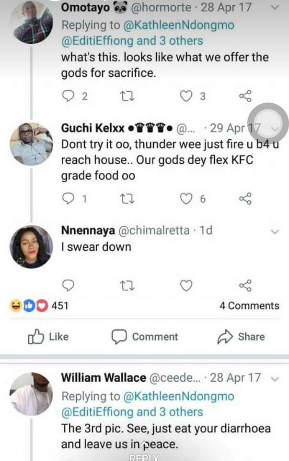Share Nnennaya's tweet

click(x=245, y=286)
